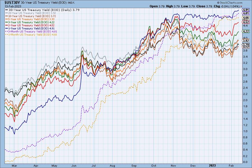Click the Feb label on the time axis

point(231,166)
